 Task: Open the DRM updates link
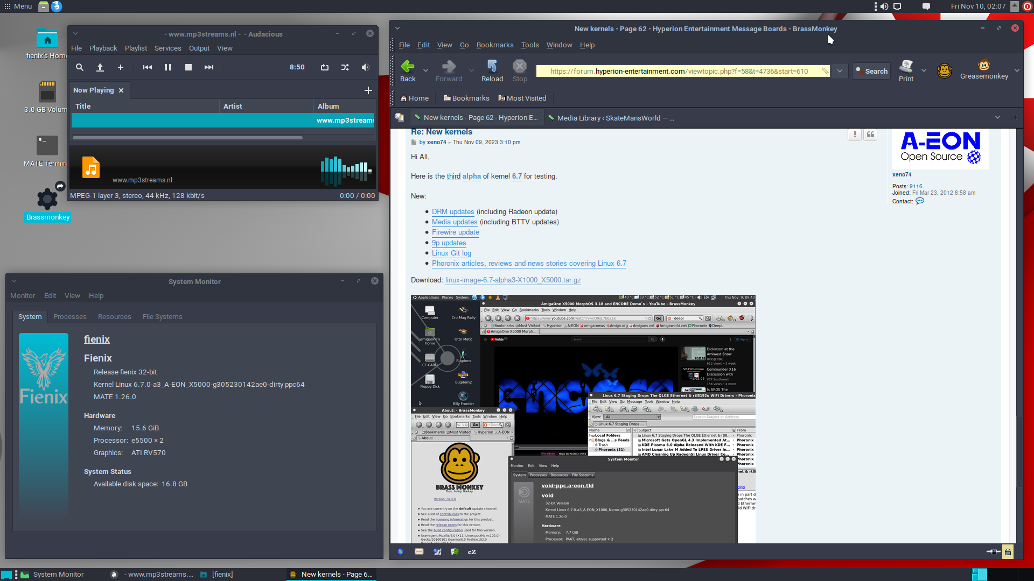453,212
